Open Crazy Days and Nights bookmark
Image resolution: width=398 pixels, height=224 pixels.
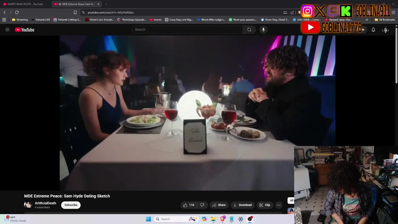179,20
